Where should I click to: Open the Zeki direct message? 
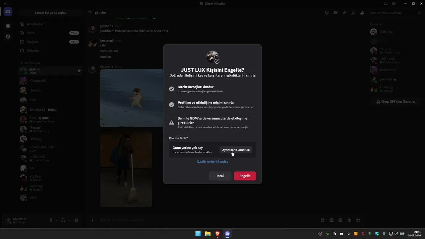(x=50, y=119)
